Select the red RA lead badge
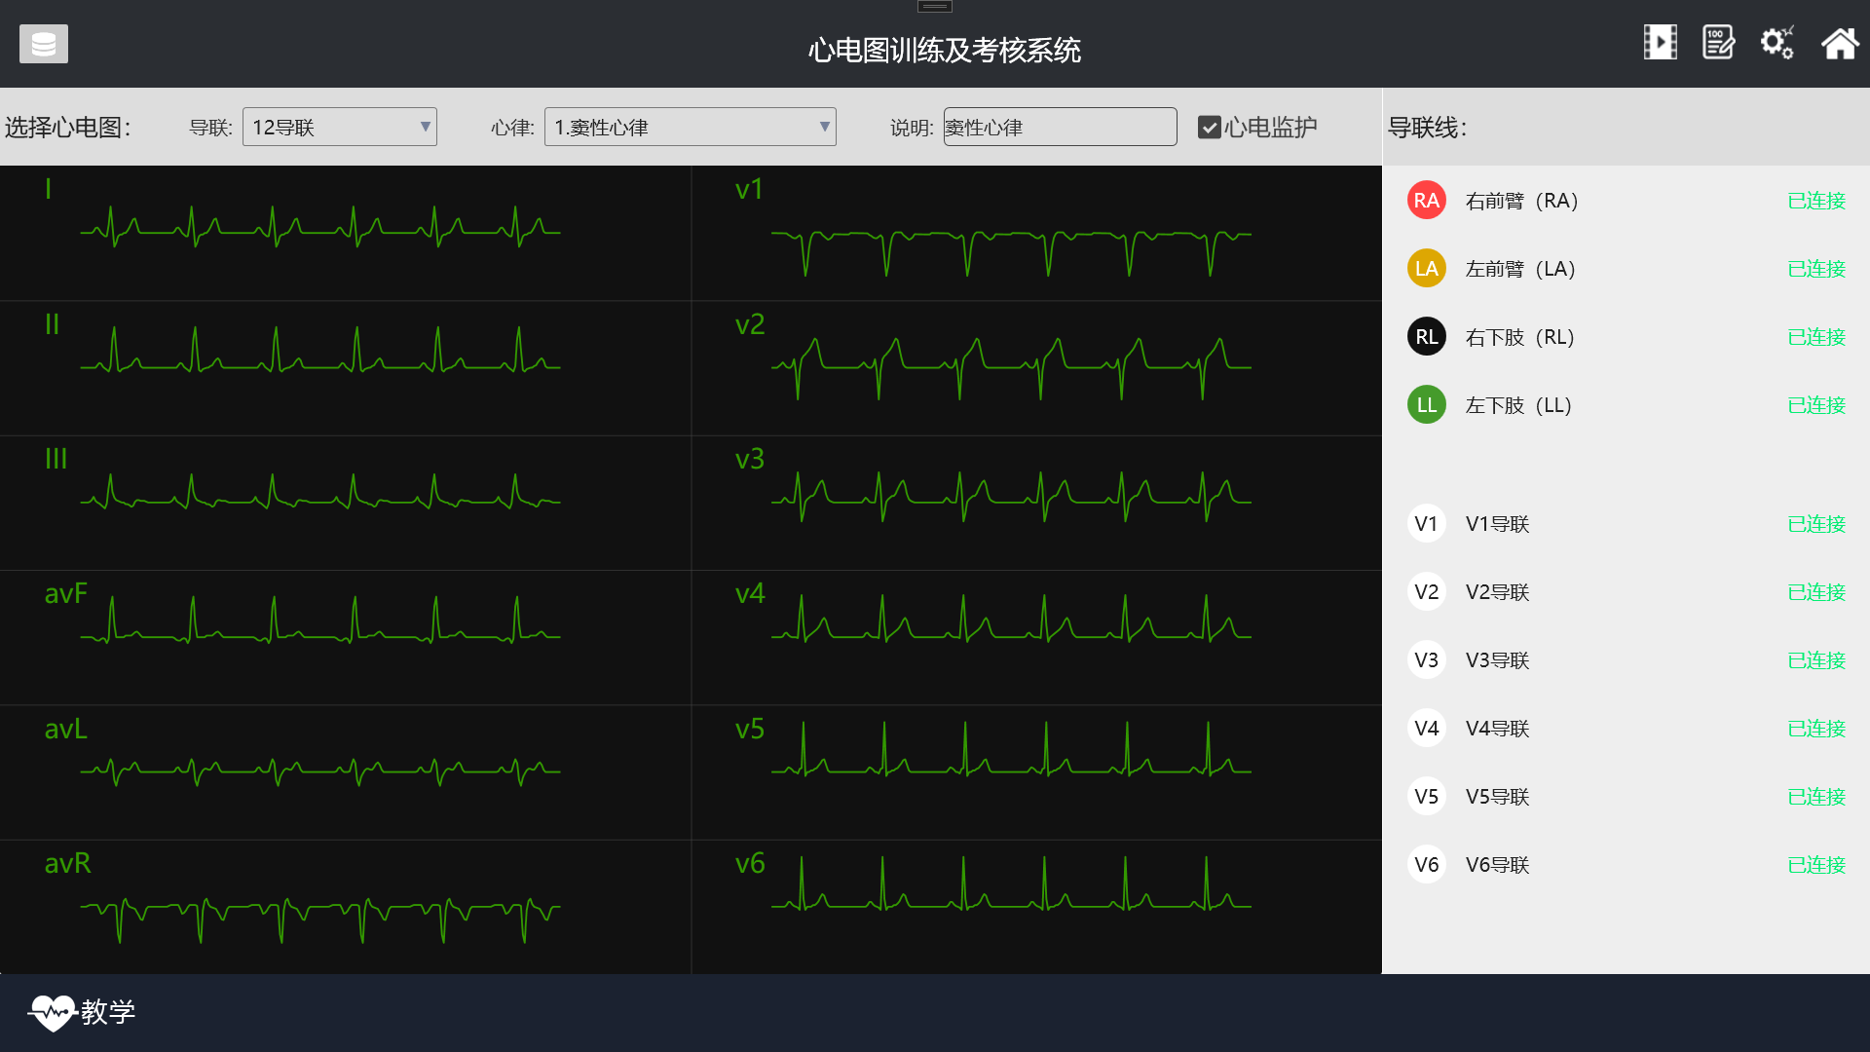Screen dimensions: 1870x1052 coord(1426,200)
